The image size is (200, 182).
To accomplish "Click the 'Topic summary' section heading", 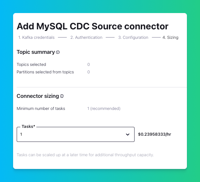I will (x=36, y=52).
